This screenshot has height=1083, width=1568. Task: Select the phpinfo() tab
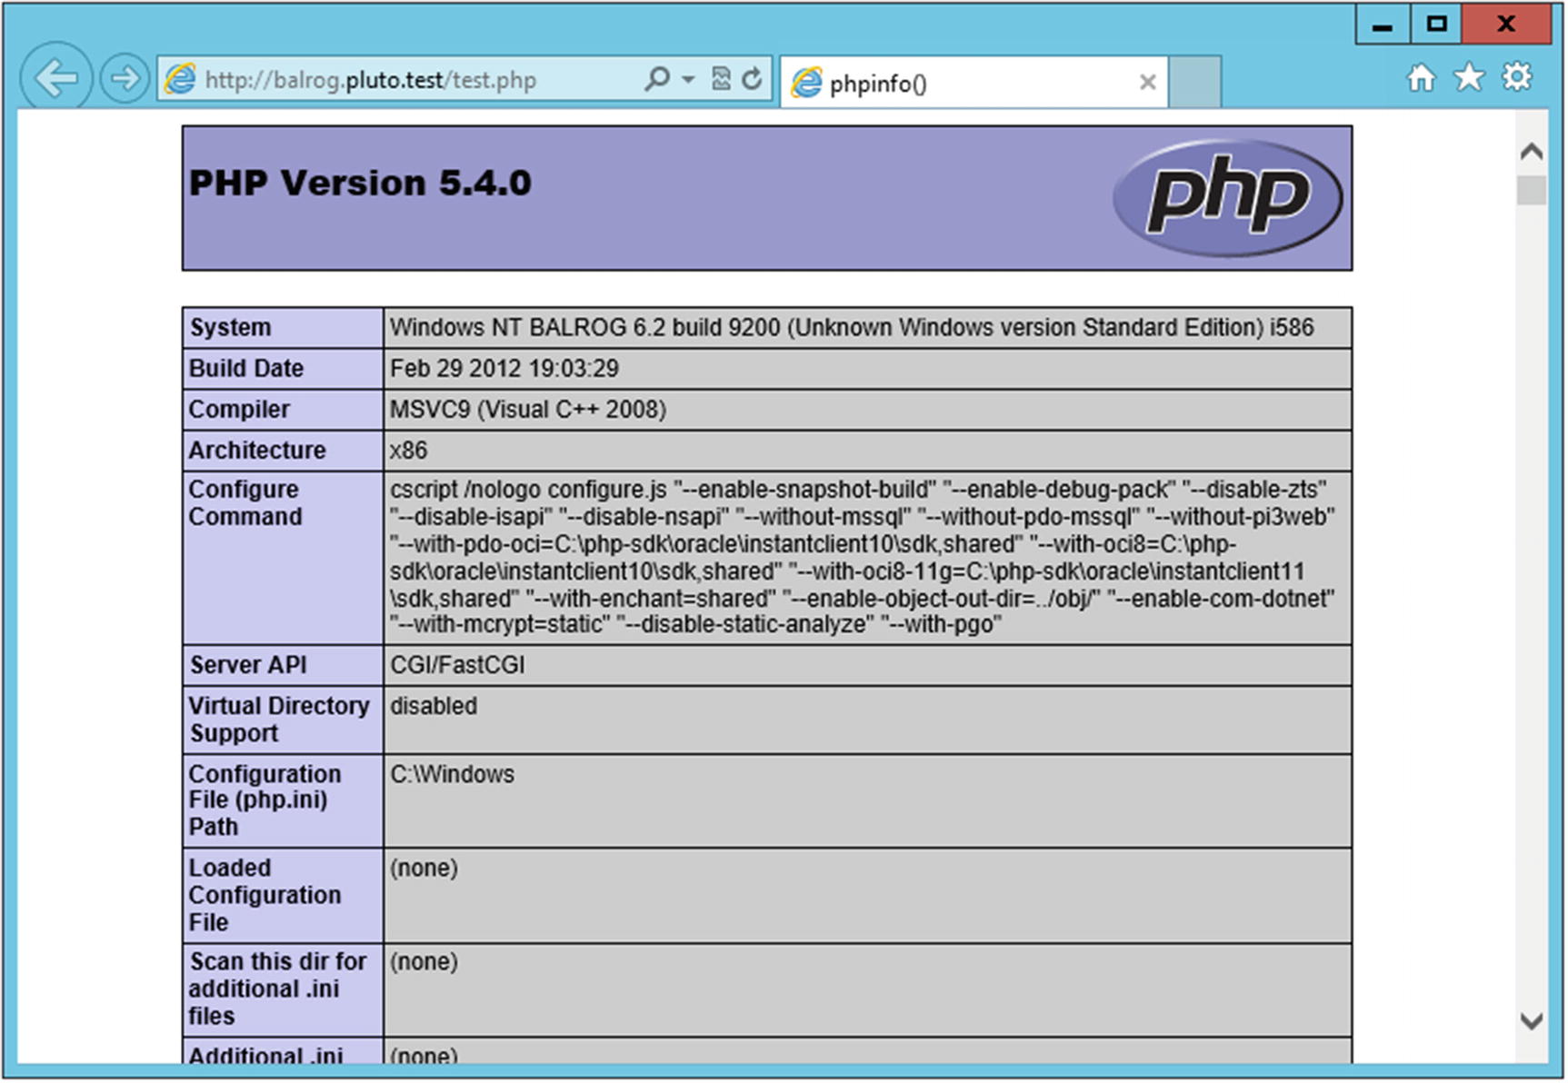click(x=974, y=83)
